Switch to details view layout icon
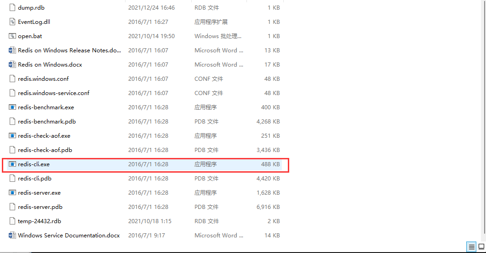The width and height of the screenshot is (486, 253). click(x=471, y=247)
